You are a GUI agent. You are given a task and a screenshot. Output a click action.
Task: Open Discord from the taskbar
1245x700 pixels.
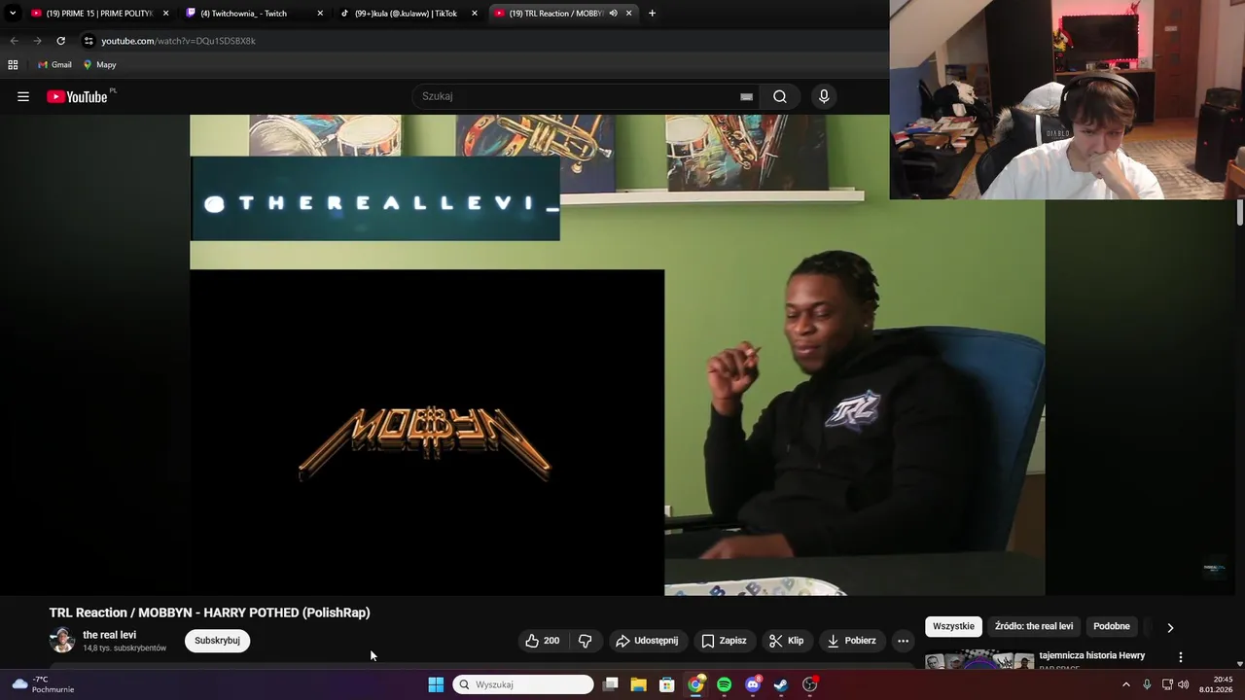(x=753, y=684)
